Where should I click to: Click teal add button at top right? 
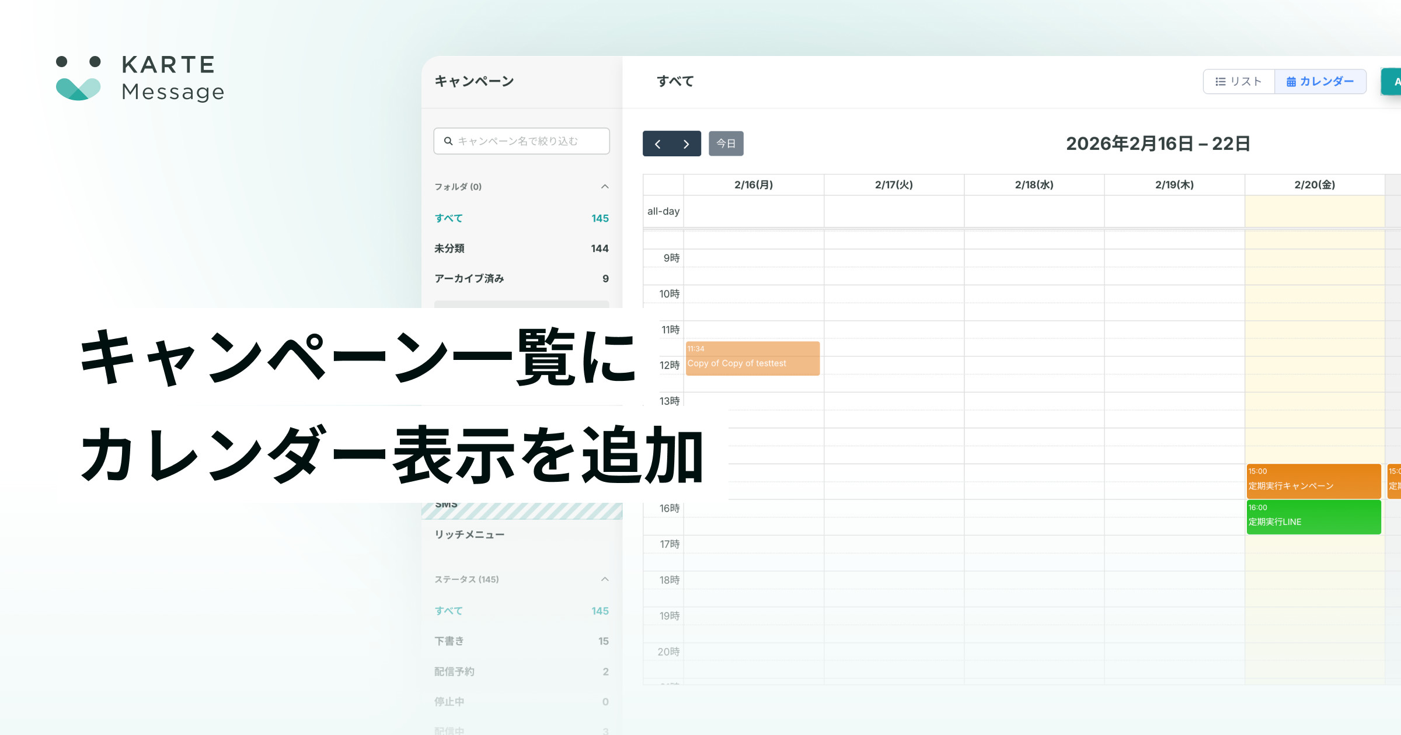pyautogui.click(x=1393, y=82)
